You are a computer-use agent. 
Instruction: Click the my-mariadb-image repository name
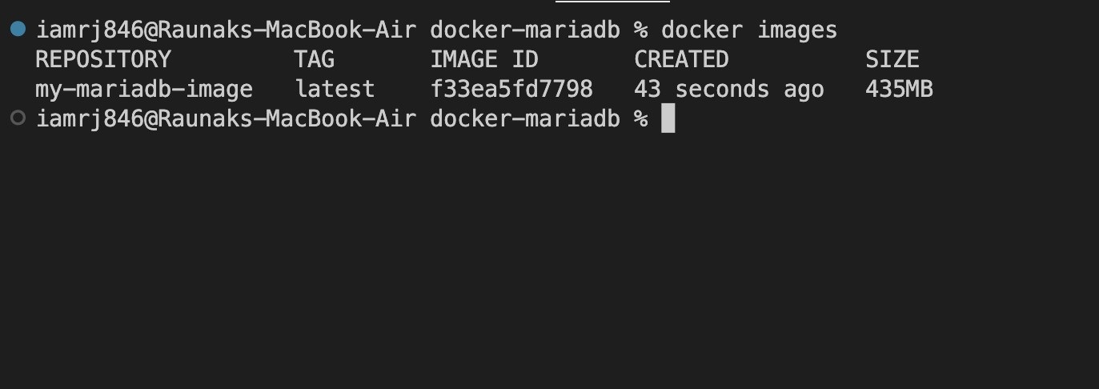pyautogui.click(x=144, y=89)
